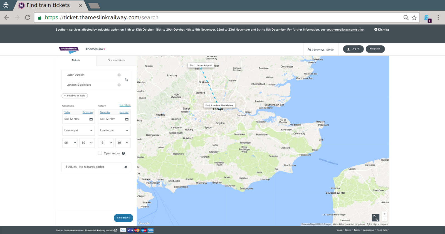Click the VISA payment logo
Screen dimensions: 445x234
[130, 230]
